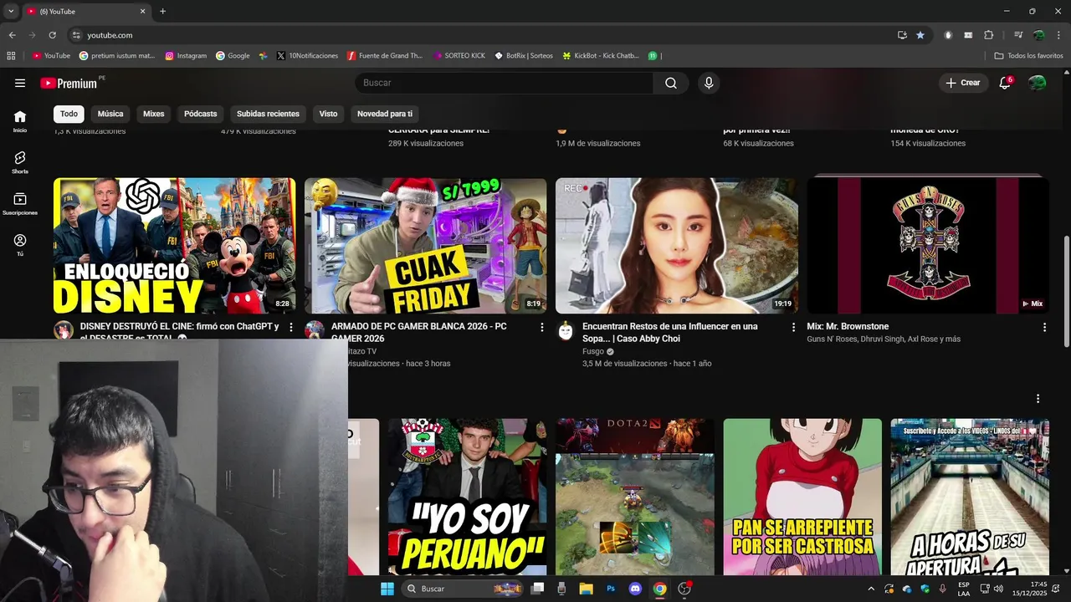This screenshot has height=602, width=1071.
Task: Play the Cuak Friday PC thumbnail
Action: point(425,246)
